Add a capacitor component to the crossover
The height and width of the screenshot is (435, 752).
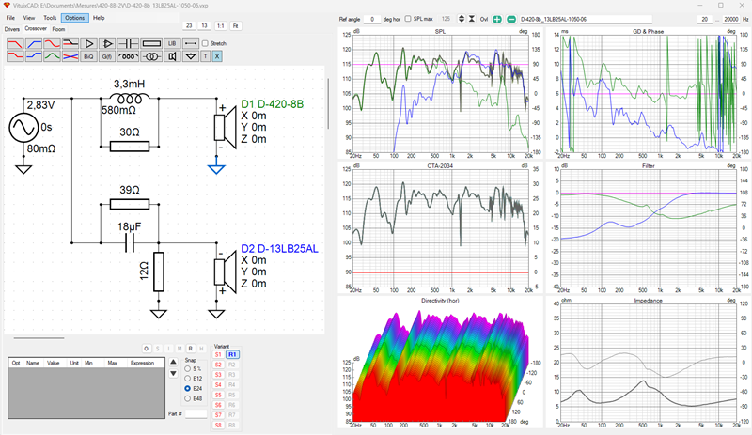pos(128,43)
